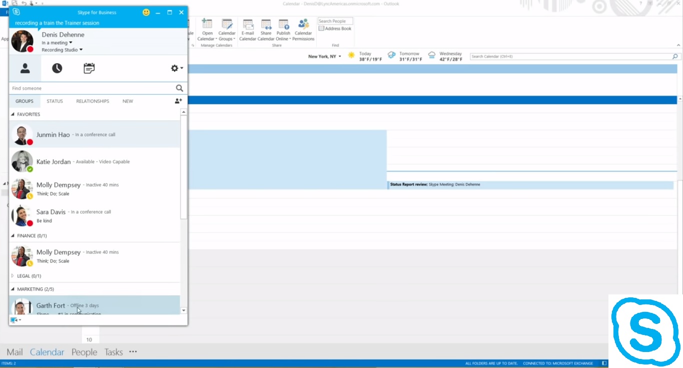The height and width of the screenshot is (368, 683).
Task: Switch to the RELATIONSHIPS tab
Action: pyautogui.click(x=93, y=101)
